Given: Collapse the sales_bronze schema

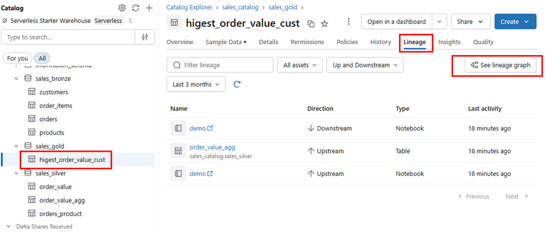Looking at the screenshot, I should point(16,79).
